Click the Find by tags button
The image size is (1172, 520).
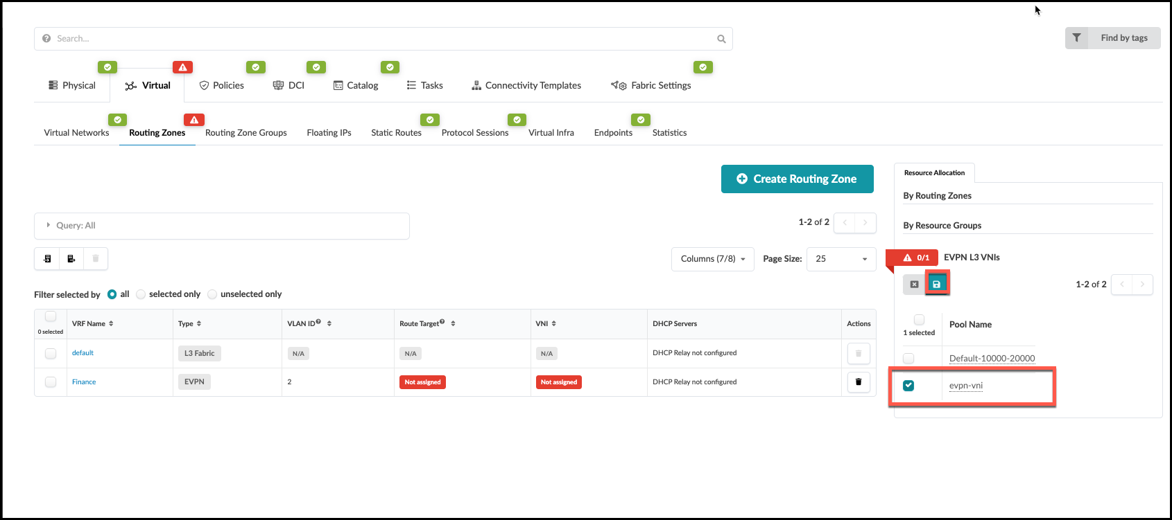pyautogui.click(x=1112, y=38)
